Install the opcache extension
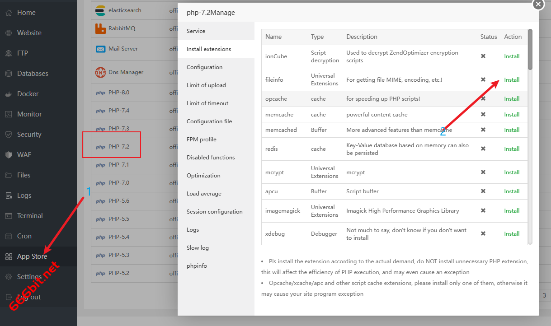551x326 pixels. click(512, 99)
